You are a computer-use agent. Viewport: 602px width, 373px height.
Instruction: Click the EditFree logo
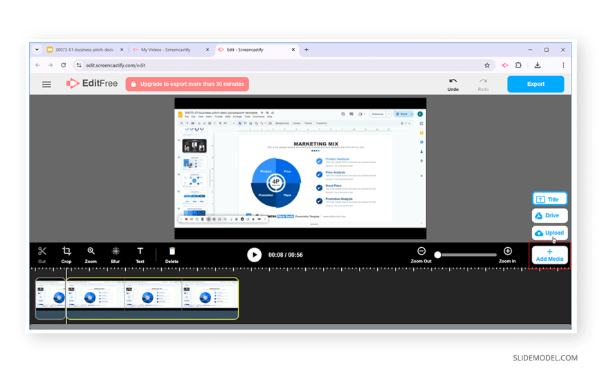click(92, 83)
